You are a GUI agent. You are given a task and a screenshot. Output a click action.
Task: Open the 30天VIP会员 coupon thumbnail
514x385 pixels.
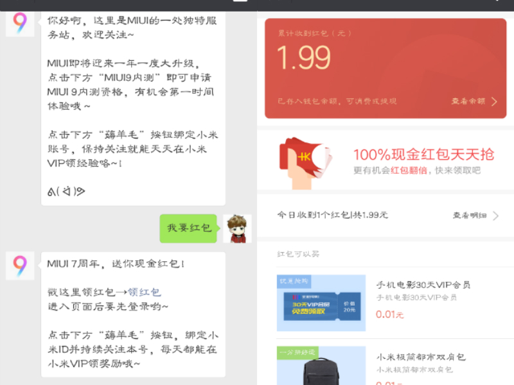coord(321,303)
